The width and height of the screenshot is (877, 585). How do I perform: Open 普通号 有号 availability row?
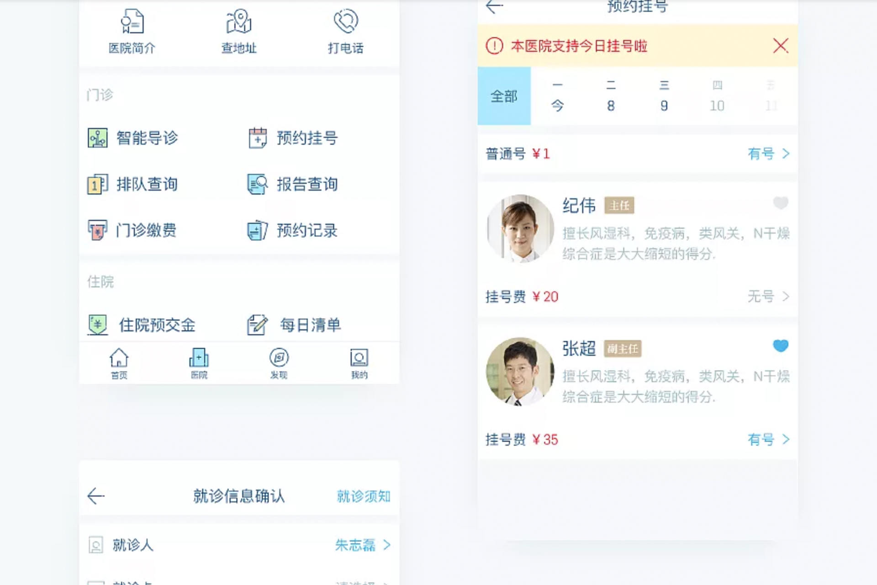pos(638,154)
